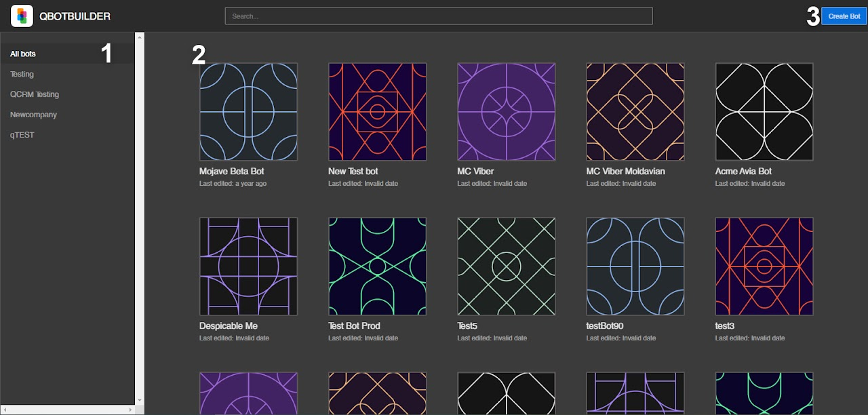Select the testBot90 bot image
This screenshot has height=415, width=868.
(x=635, y=266)
